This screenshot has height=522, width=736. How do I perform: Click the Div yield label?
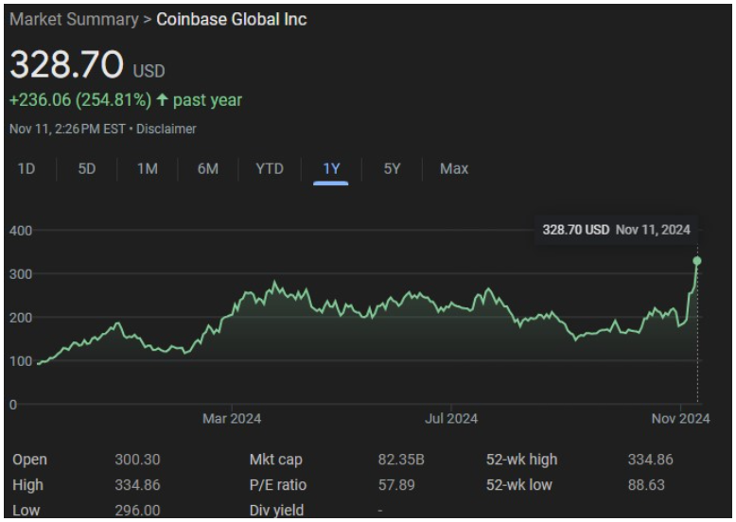point(276,510)
